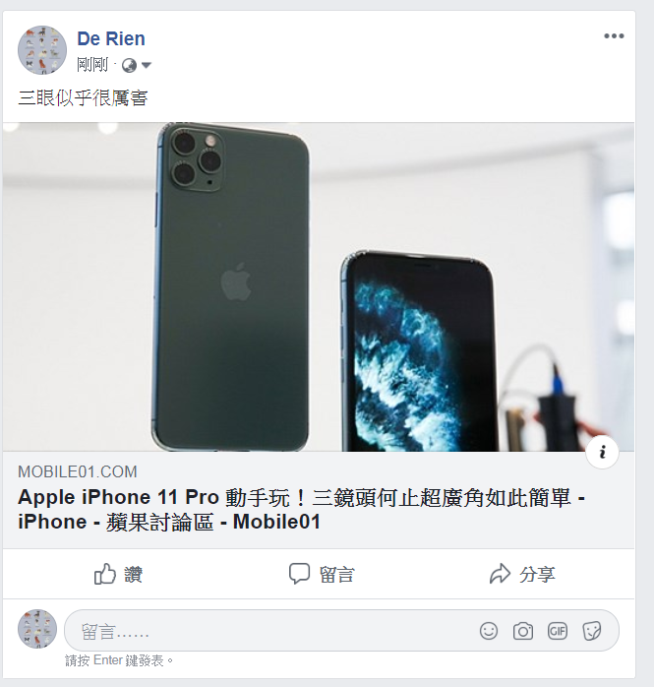Click the 留言 comment button label

point(336,575)
